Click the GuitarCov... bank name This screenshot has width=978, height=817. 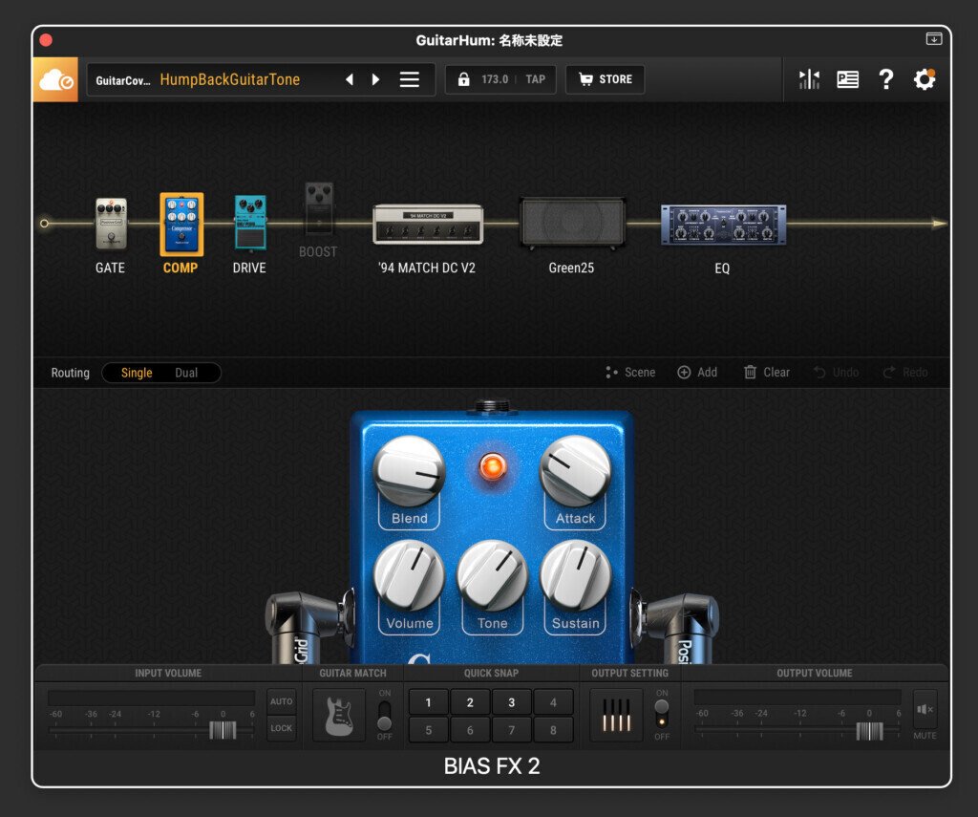click(x=123, y=80)
